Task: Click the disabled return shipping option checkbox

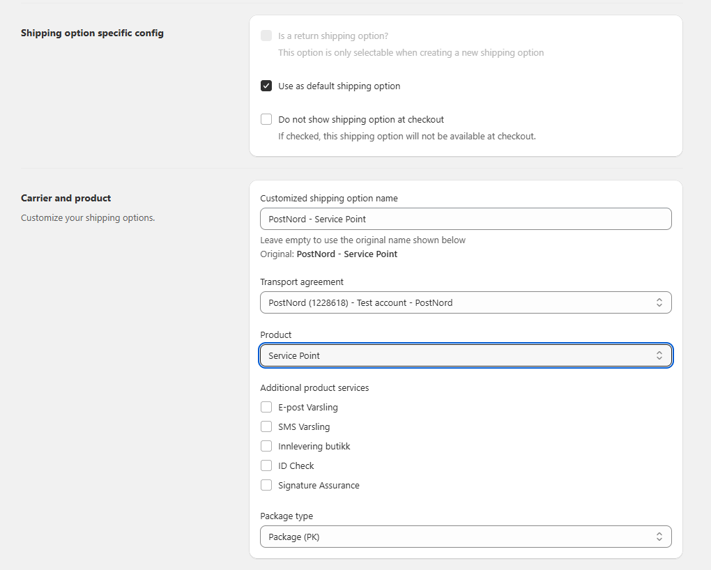Action: pos(266,36)
